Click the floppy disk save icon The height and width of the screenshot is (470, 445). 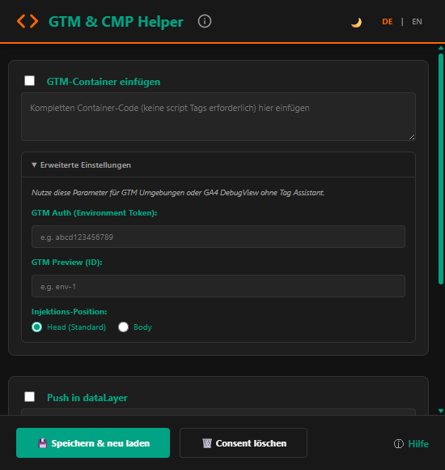[43, 443]
